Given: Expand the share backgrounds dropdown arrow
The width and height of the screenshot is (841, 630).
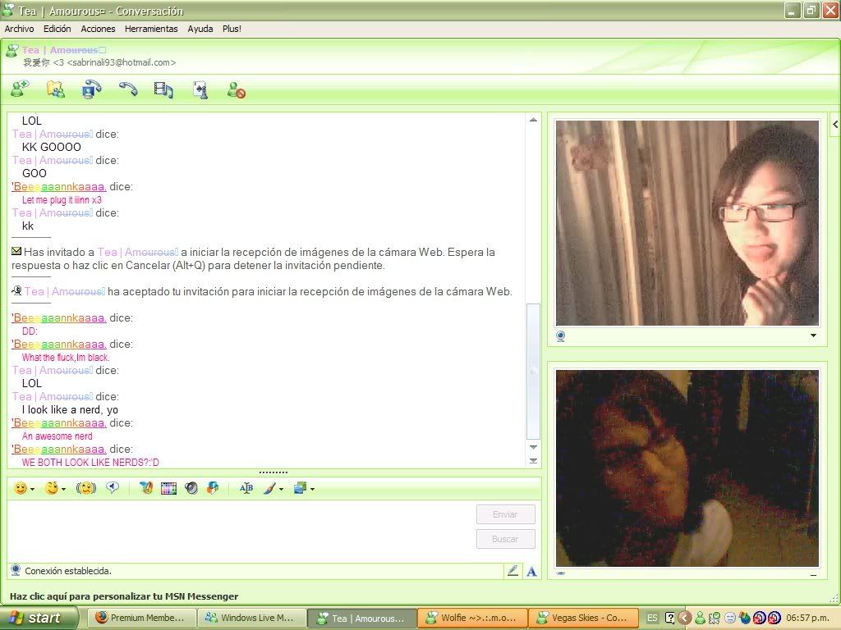Looking at the screenshot, I should point(312,489).
